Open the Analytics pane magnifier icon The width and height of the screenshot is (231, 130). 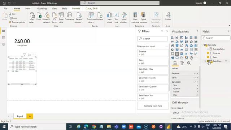(x=189, y=63)
